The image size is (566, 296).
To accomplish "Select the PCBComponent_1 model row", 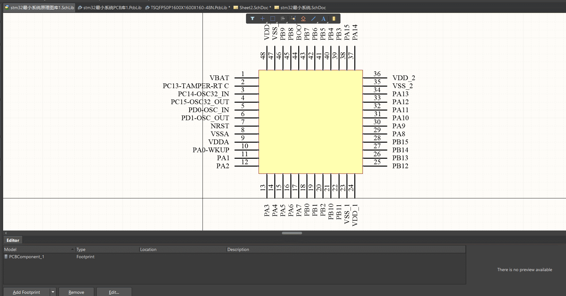I will (234, 257).
